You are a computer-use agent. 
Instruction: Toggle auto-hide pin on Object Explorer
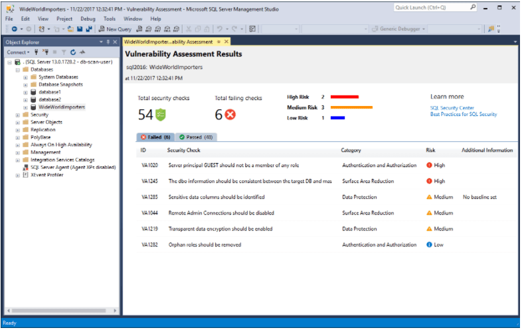pos(108,42)
